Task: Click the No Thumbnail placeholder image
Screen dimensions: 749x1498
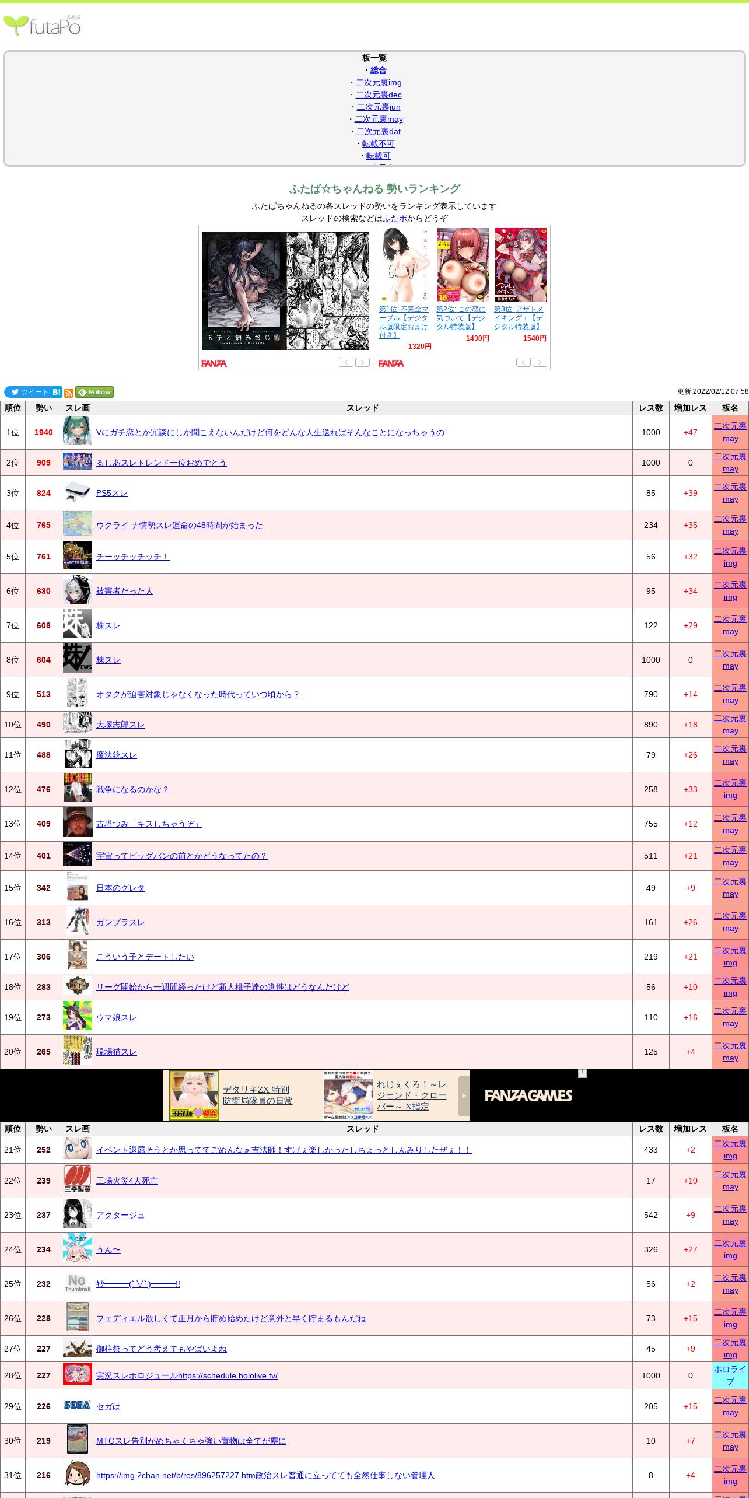Action: 78,1283
